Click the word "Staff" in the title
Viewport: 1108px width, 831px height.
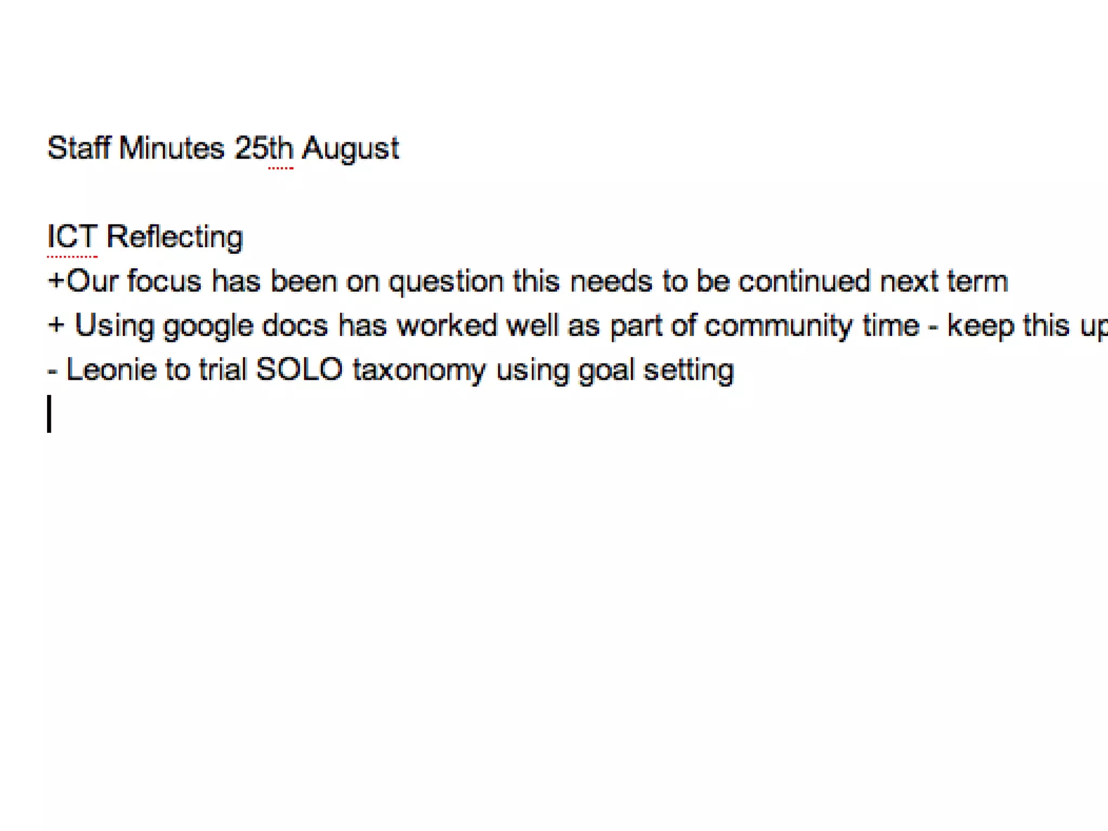pyautogui.click(x=79, y=148)
